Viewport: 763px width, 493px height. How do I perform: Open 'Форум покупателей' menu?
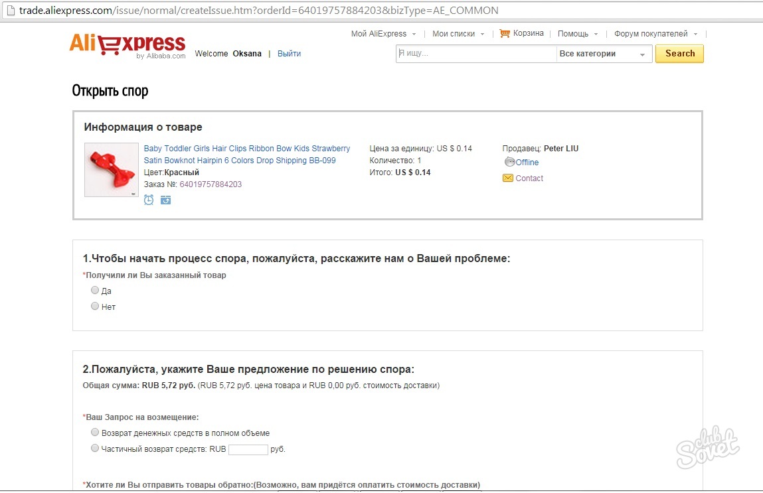click(655, 34)
